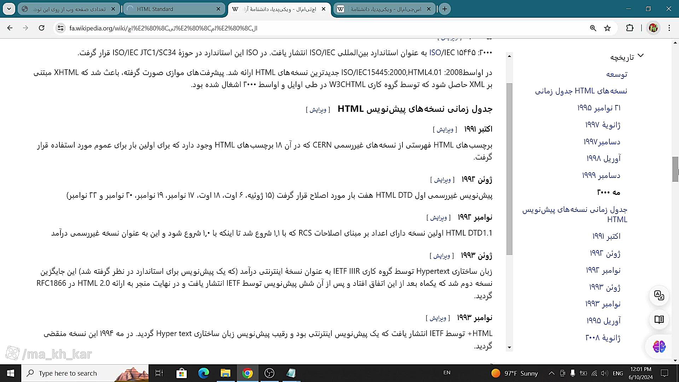This screenshot has width=679, height=382.
Task: Open جدول زمانی نسخه‌های پیش‌نویس HTML contents link
Action: pos(575,214)
